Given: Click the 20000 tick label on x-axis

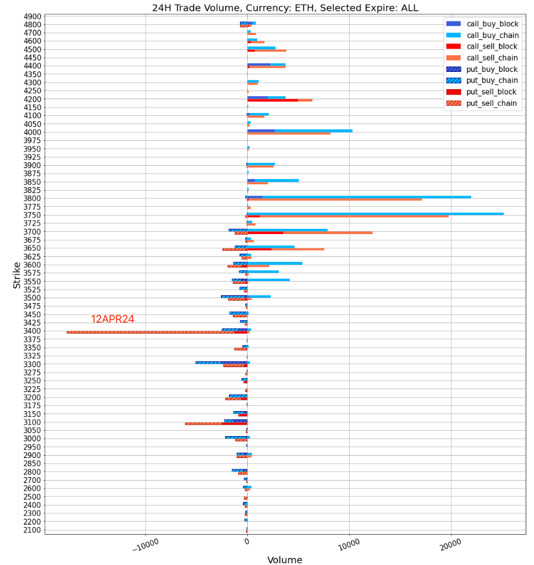Looking at the screenshot, I should [450, 543].
